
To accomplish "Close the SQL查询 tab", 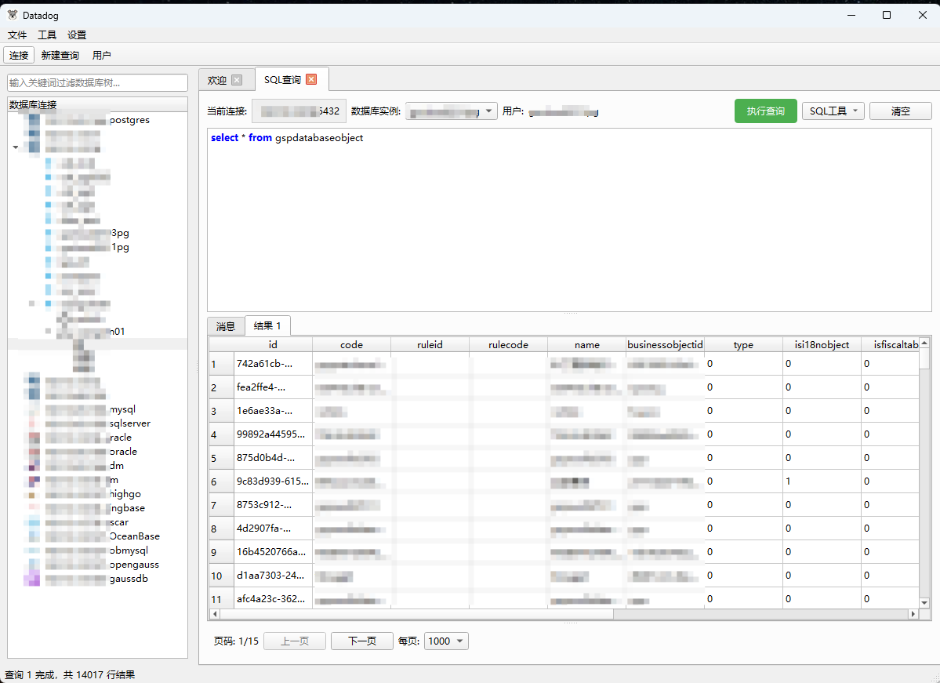I will pos(311,79).
